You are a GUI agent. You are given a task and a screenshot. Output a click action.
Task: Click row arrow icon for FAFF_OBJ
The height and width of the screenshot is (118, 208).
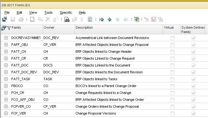pos(6,45)
